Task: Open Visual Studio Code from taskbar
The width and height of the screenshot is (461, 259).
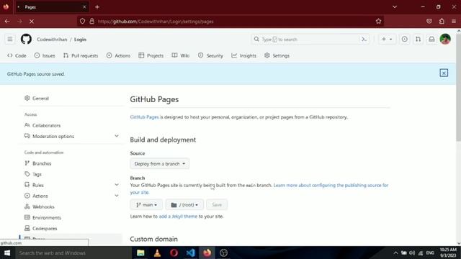Action: [x=190, y=253]
